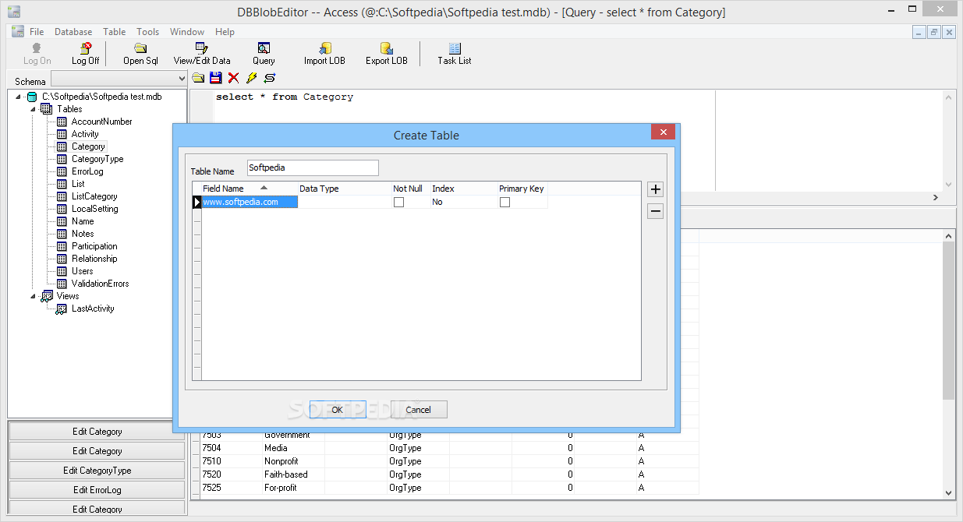Click the Export LOB icon

387,48
